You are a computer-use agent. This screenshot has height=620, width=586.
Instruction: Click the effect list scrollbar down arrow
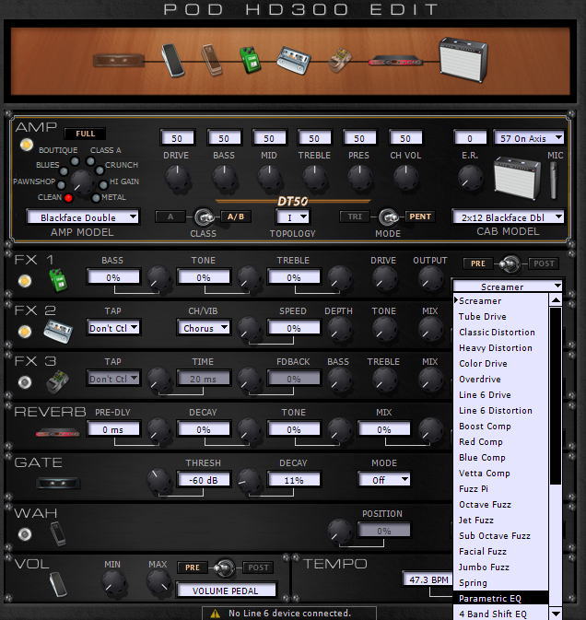click(556, 614)
